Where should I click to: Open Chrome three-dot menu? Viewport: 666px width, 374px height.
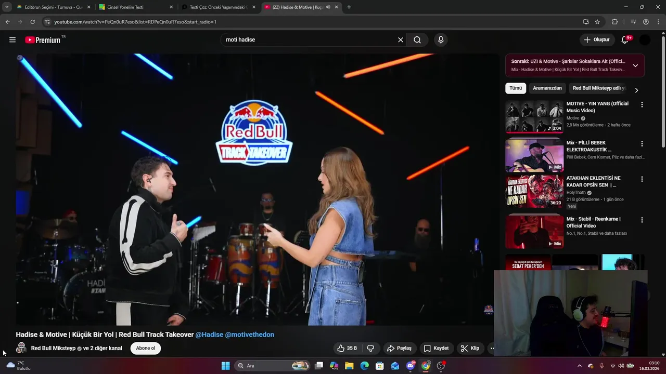pos(658,22)
